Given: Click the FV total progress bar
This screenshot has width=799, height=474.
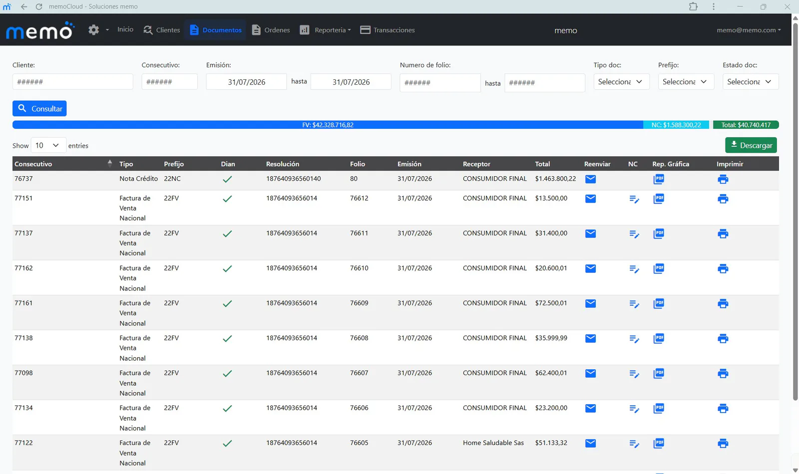Looking at the screenshot, I should point(328,125).
